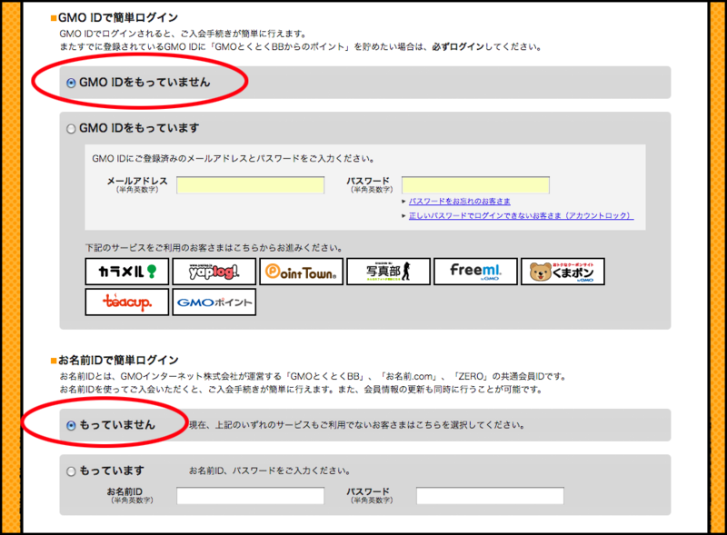Select the カラメル service logo button

[x=127, y=272]
